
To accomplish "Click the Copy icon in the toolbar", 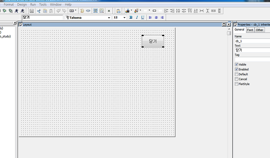I will click(45, 11).
